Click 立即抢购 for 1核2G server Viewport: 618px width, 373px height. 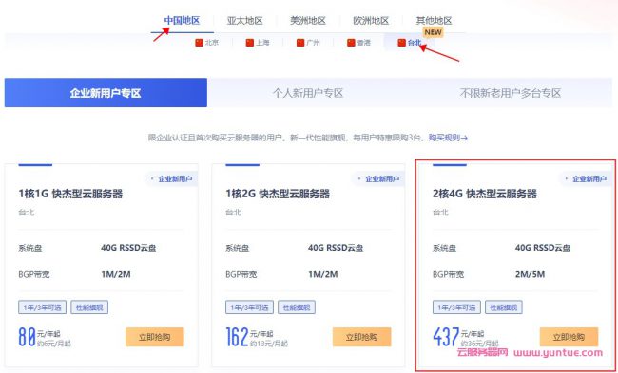pyautogui.click(x=362, y=337)
